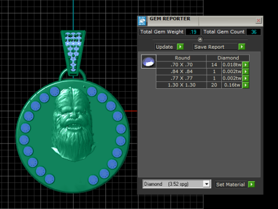
Task: Click the '0.16tw' weight cell
Action: pyautogui.click(x=232, y=85)
